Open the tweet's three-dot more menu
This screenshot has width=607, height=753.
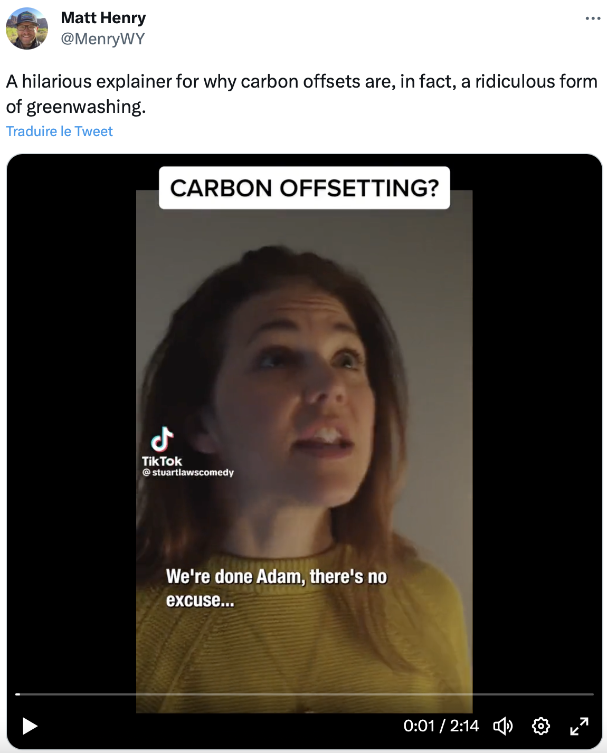click(593, 18)
